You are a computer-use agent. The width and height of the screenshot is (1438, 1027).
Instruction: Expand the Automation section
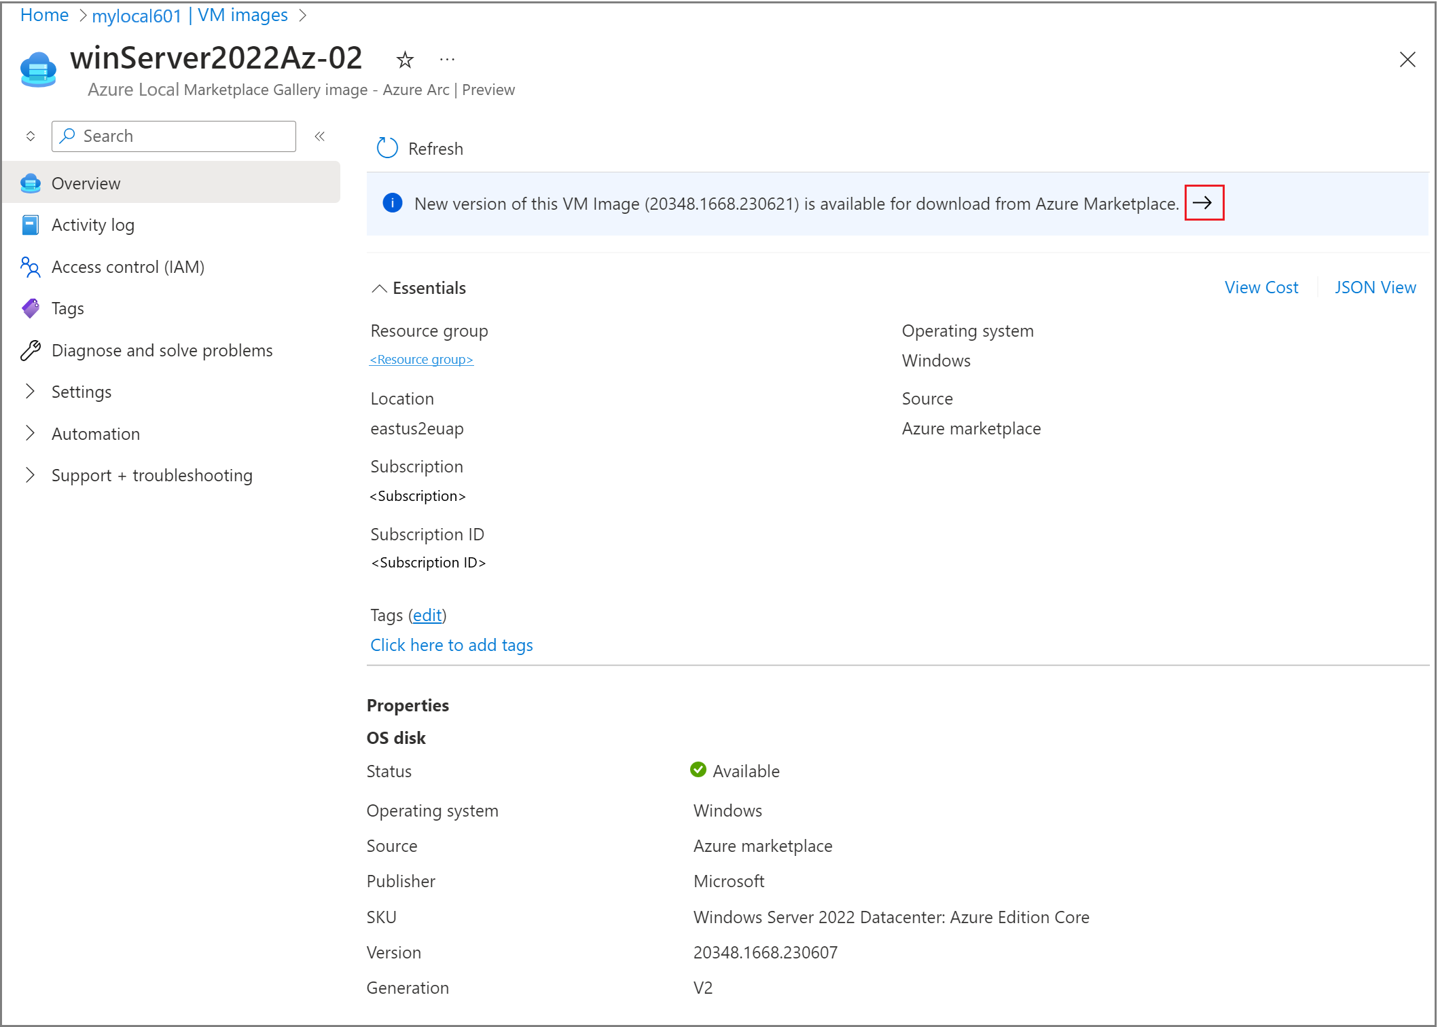click(95, 433)
